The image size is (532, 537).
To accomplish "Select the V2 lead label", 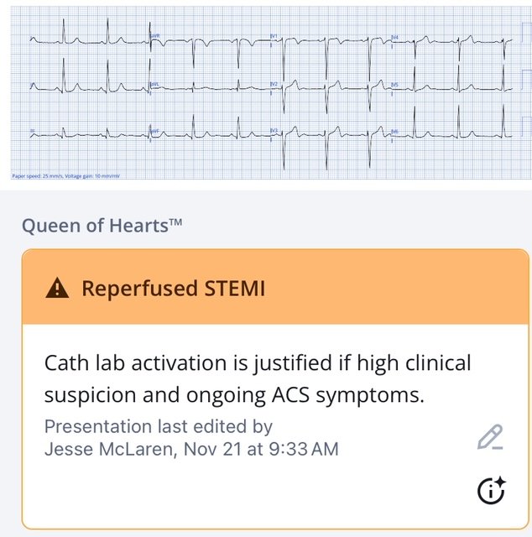I will (274, 84).
